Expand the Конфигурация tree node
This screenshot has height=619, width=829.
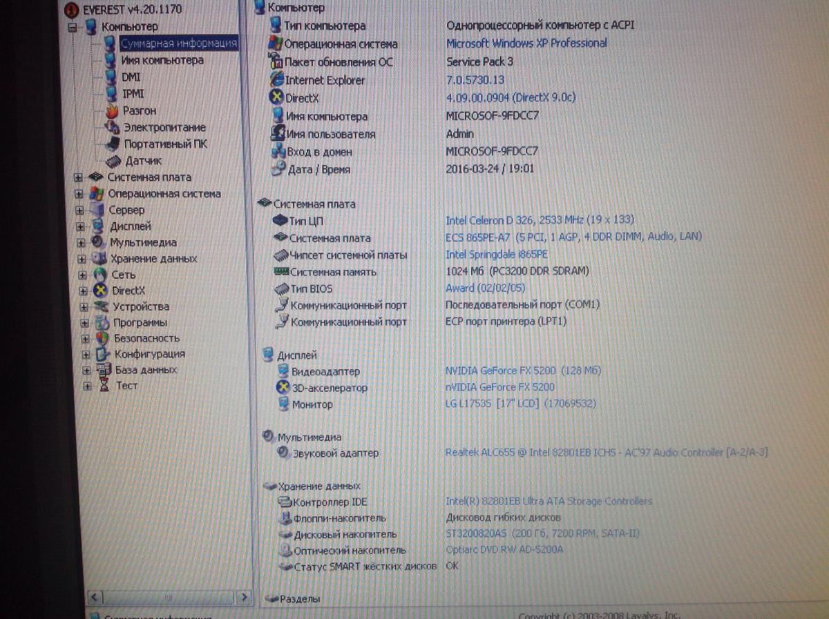[x=86, y=354]
